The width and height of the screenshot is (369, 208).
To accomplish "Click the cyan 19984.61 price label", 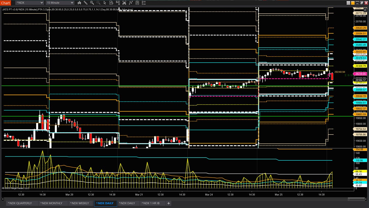I will pos(360,103).
